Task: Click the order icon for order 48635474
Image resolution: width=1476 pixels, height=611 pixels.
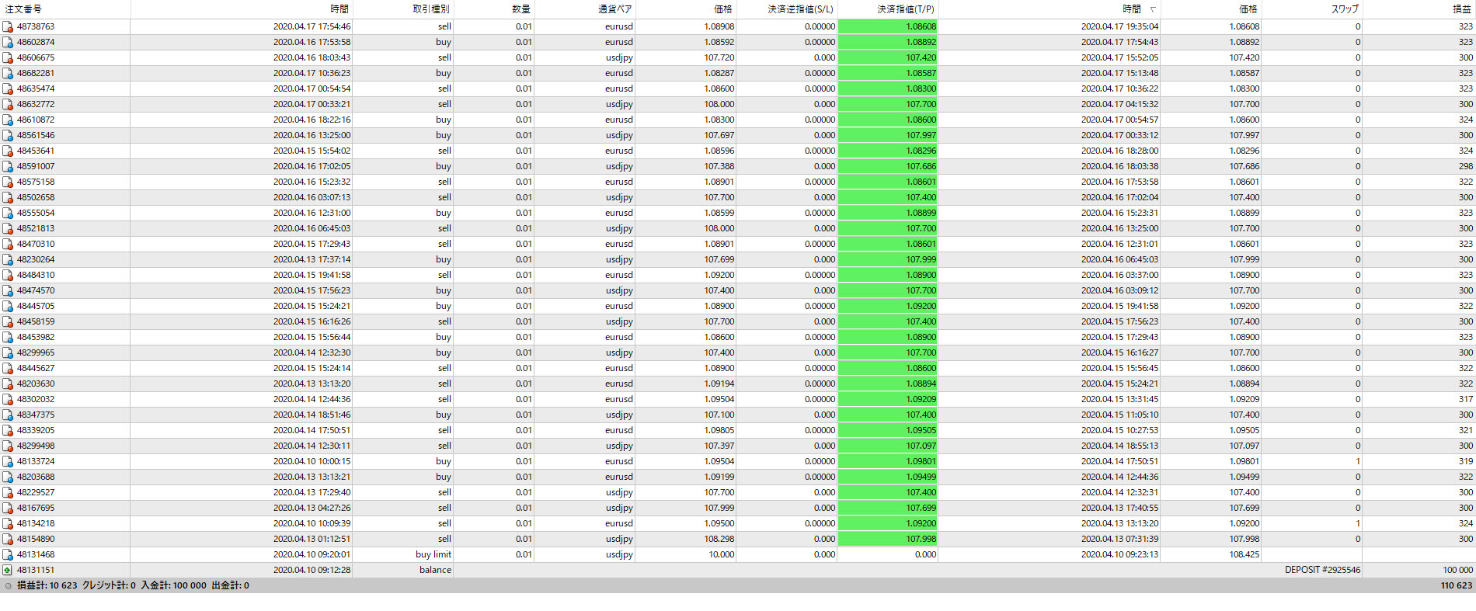Action: [x=8, y=89]
